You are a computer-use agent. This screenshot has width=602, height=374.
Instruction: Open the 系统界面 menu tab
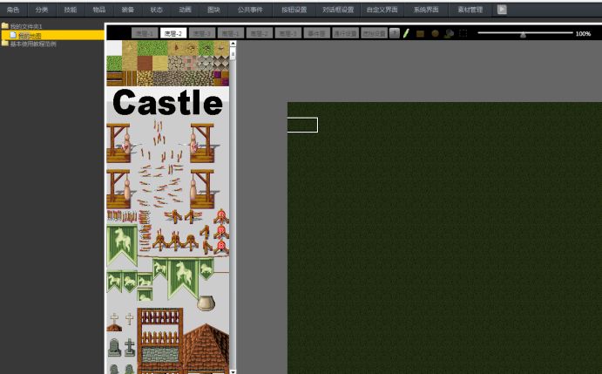[426, 10]
